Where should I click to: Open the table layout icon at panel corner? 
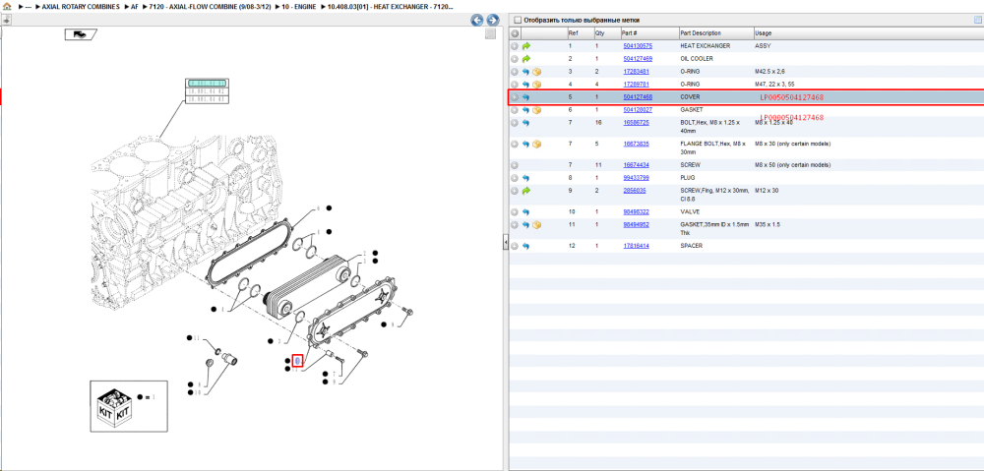pyautogui.click(x=977, y=20)
